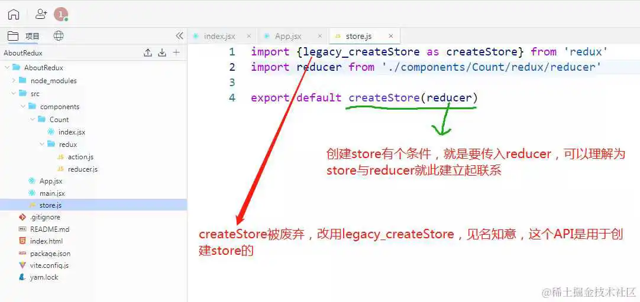
Task: Collapse the src folder chevron
Action: point(14,94)
